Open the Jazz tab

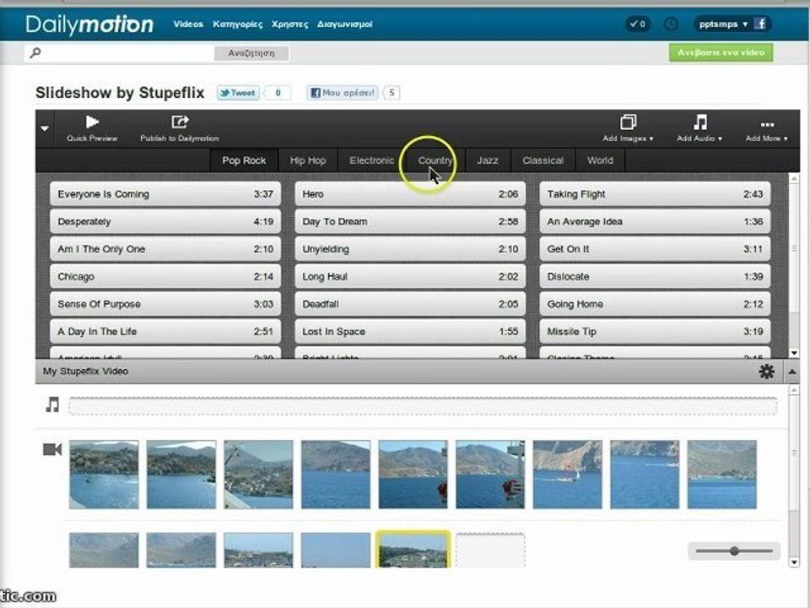click(488, 160)
